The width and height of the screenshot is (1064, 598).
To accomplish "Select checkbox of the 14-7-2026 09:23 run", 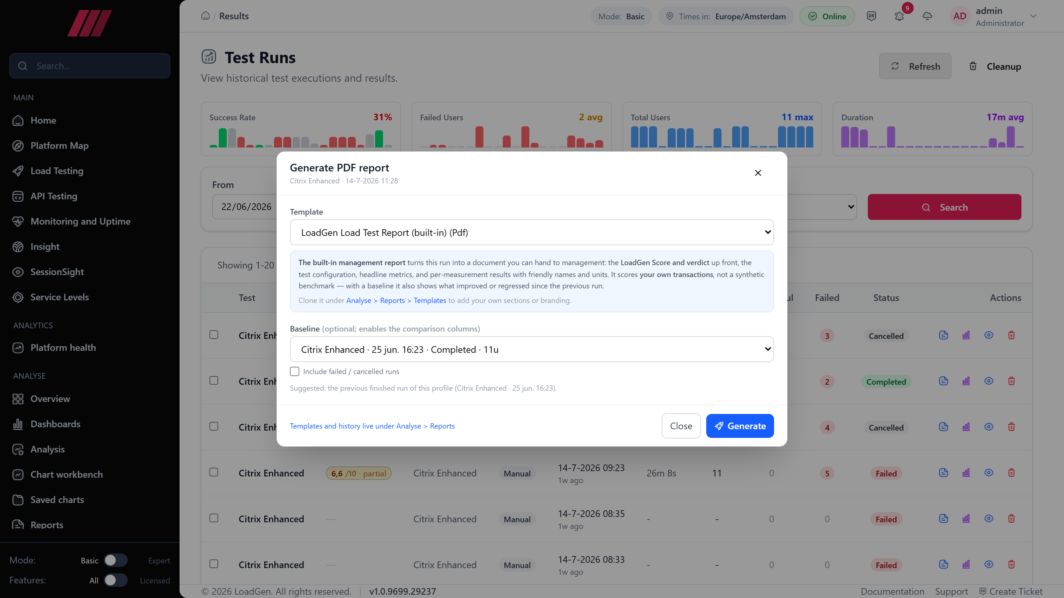I will (x=213, y=472).
